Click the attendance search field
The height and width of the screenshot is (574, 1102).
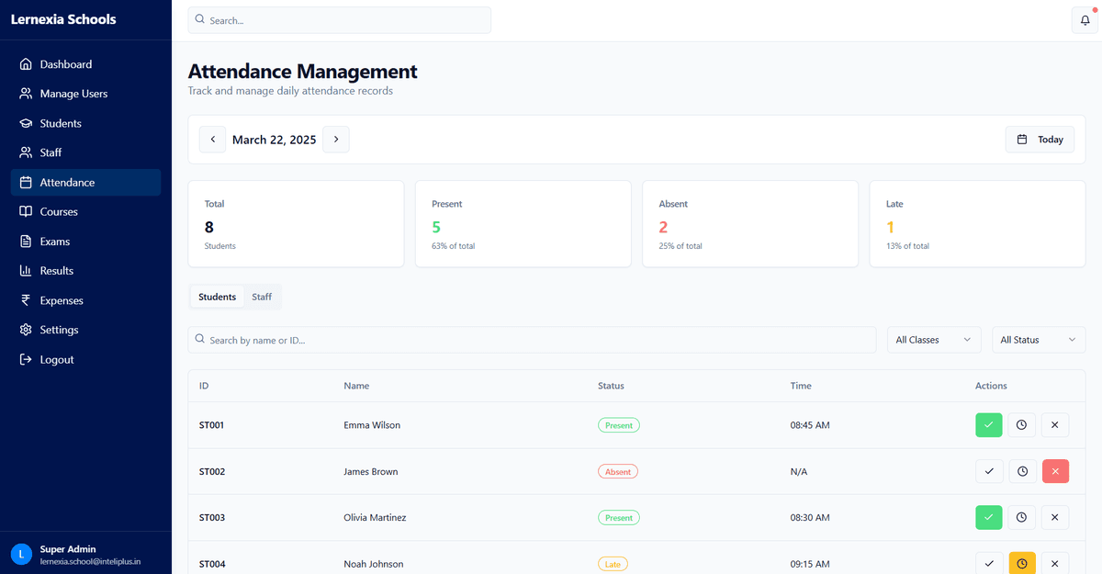(x=533, y=339)
